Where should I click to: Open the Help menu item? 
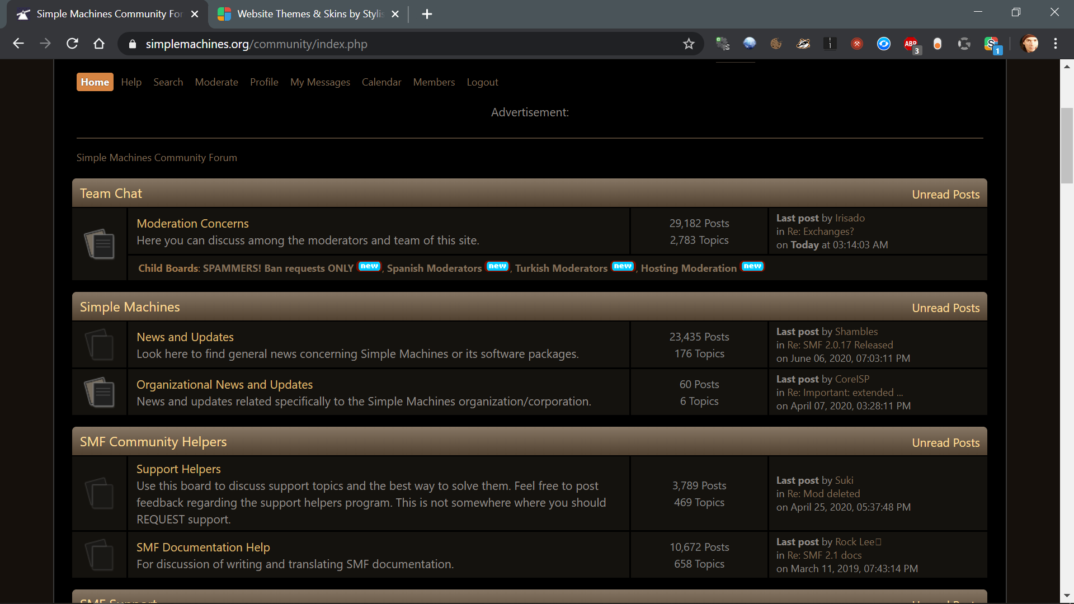point(131,82)
